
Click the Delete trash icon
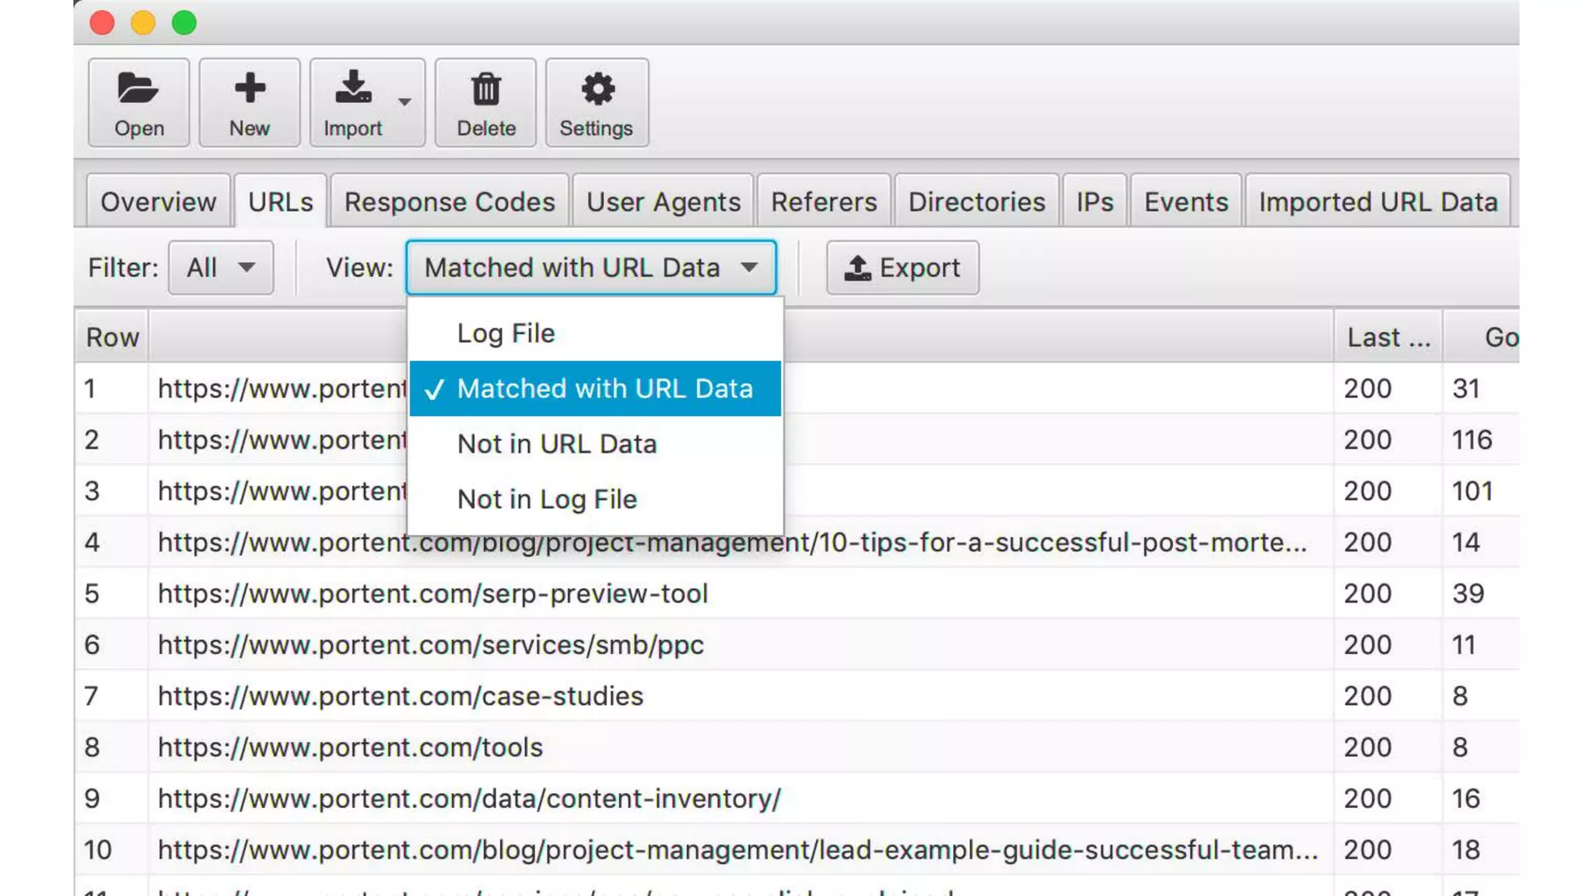point(485,89)
